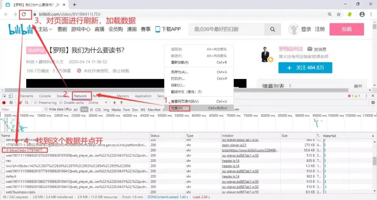Click in the Network Filter text field

tap(22, 110)
